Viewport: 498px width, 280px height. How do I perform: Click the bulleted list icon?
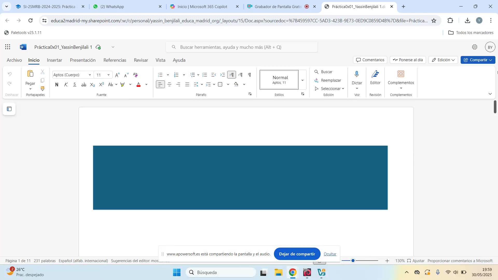pos(160,75)
